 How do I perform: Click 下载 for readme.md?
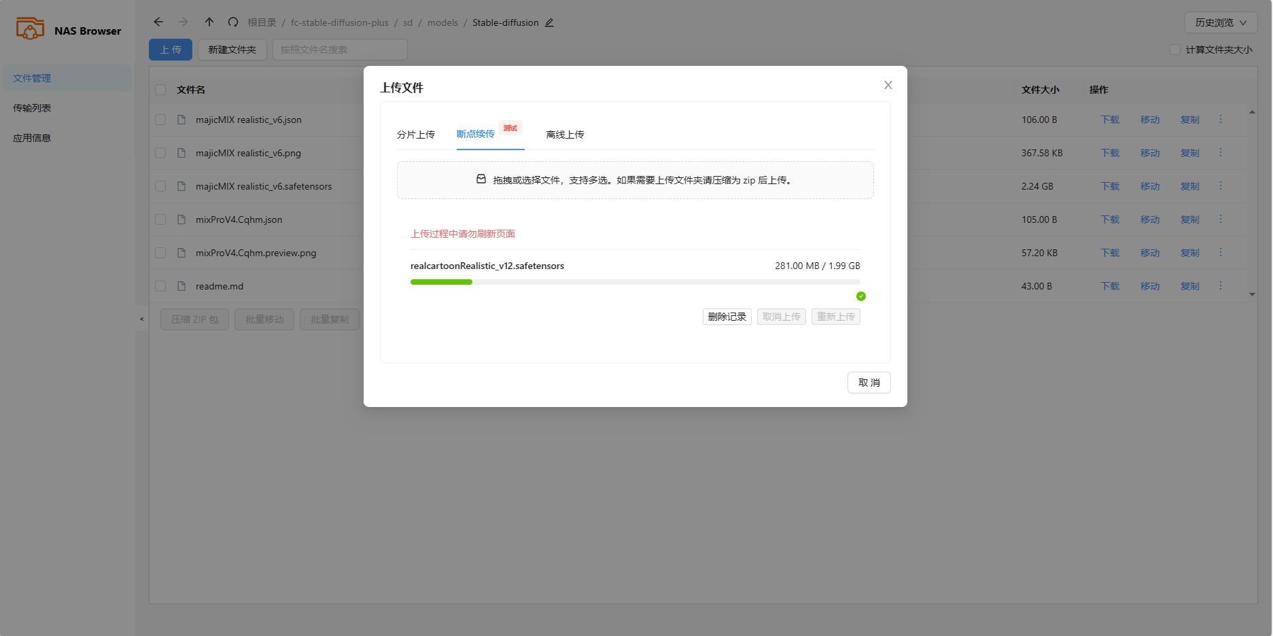point(1110,286)
